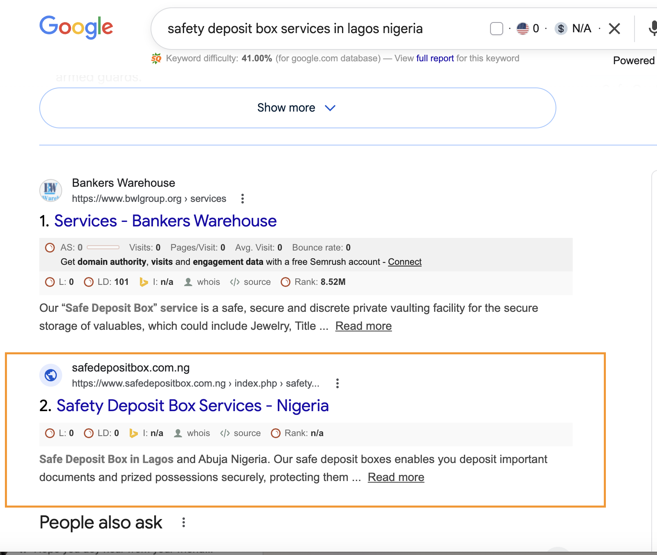Viewport: 657px width, 555px height.
Task: Open Bankers Warehouse result options menu
Action: (243, 199)
